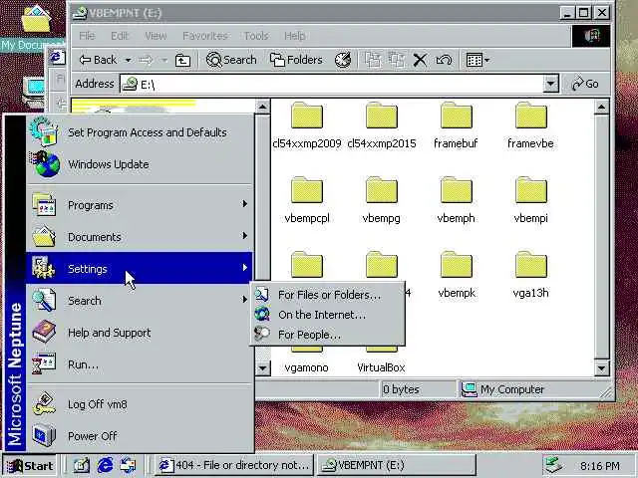638x478 pixels.
Task: Open My Documents desktop icon
Action: pos(35,28)
